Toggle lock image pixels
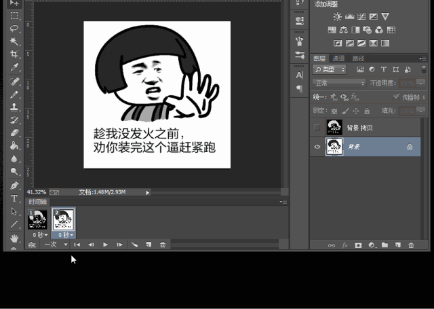Image resolution: width=434 pixels, height=309 pixels. [x=345, y=111]
